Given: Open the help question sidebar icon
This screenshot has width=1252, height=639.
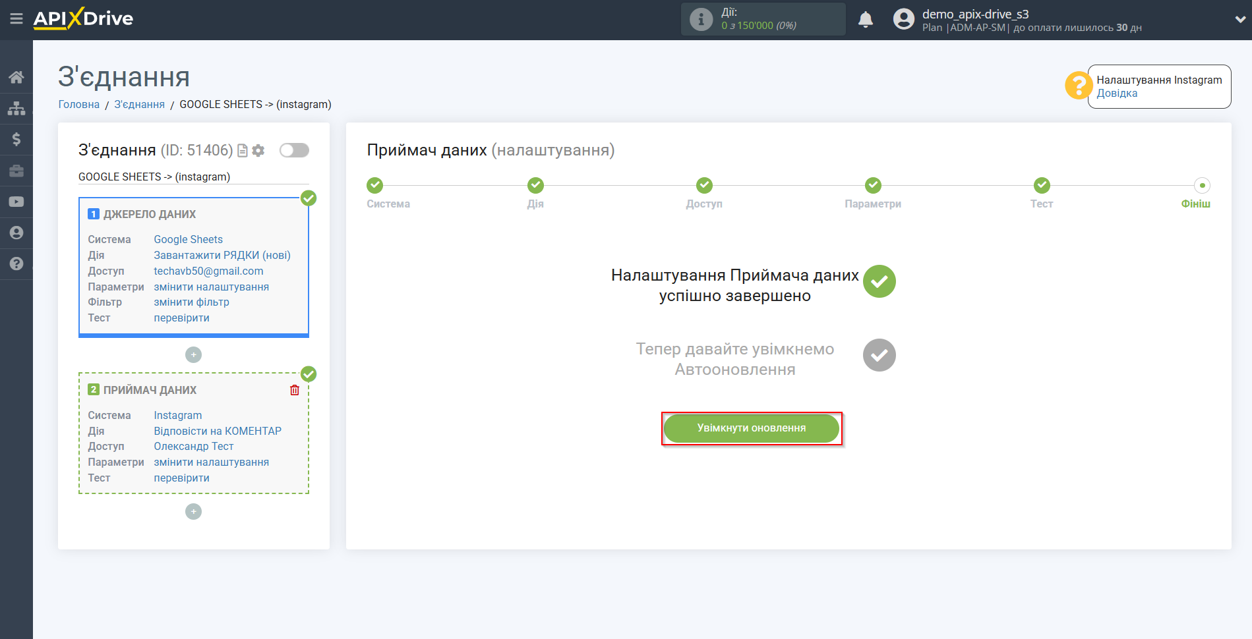Looking at the screenshot, I should [16, 264].
